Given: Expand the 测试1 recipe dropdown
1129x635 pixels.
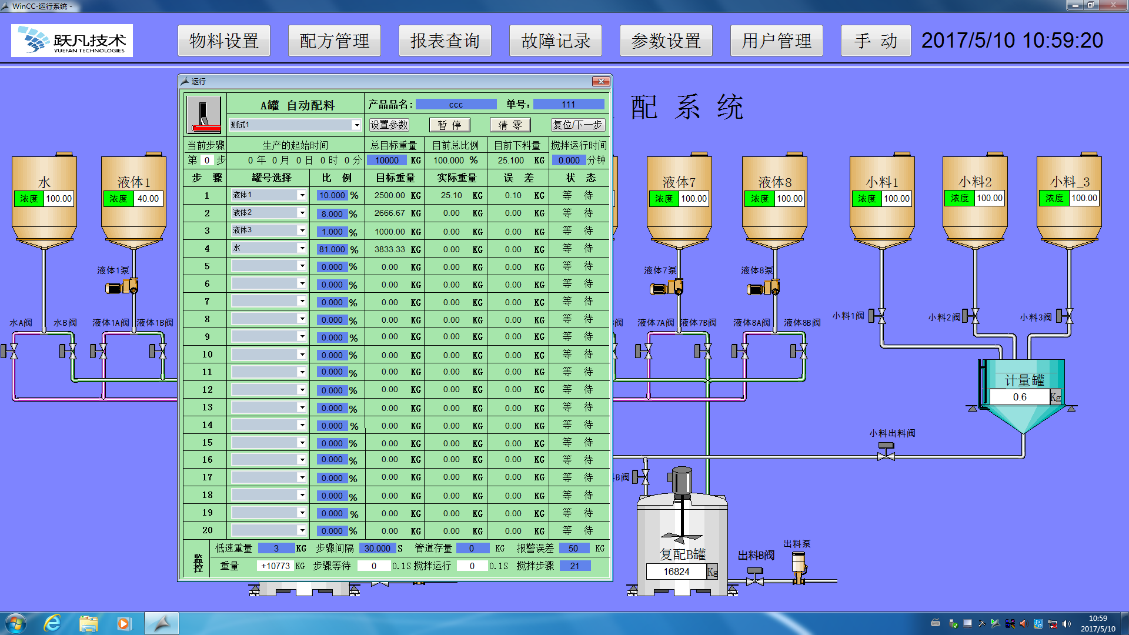Looking at the screenshot, I should click(x=356, y=125).
